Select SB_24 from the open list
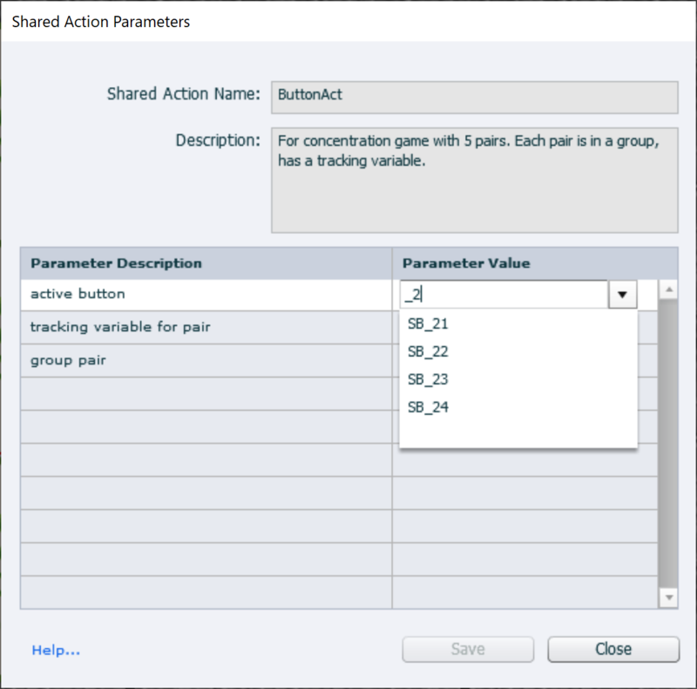 pos(428,407)
